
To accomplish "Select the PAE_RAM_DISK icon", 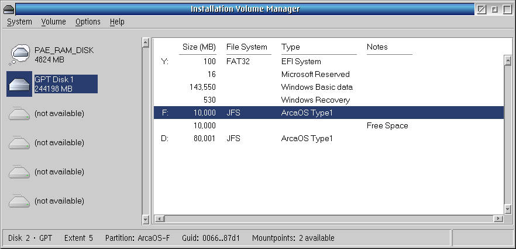I will coord(20,54).
